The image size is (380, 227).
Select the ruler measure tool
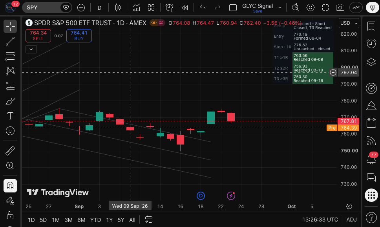pyautogui.click(x=10, y=151)
